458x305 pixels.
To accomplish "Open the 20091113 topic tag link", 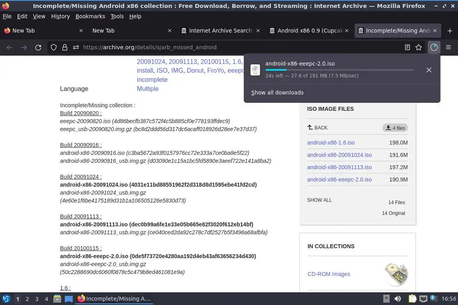I will coord(183,62).
